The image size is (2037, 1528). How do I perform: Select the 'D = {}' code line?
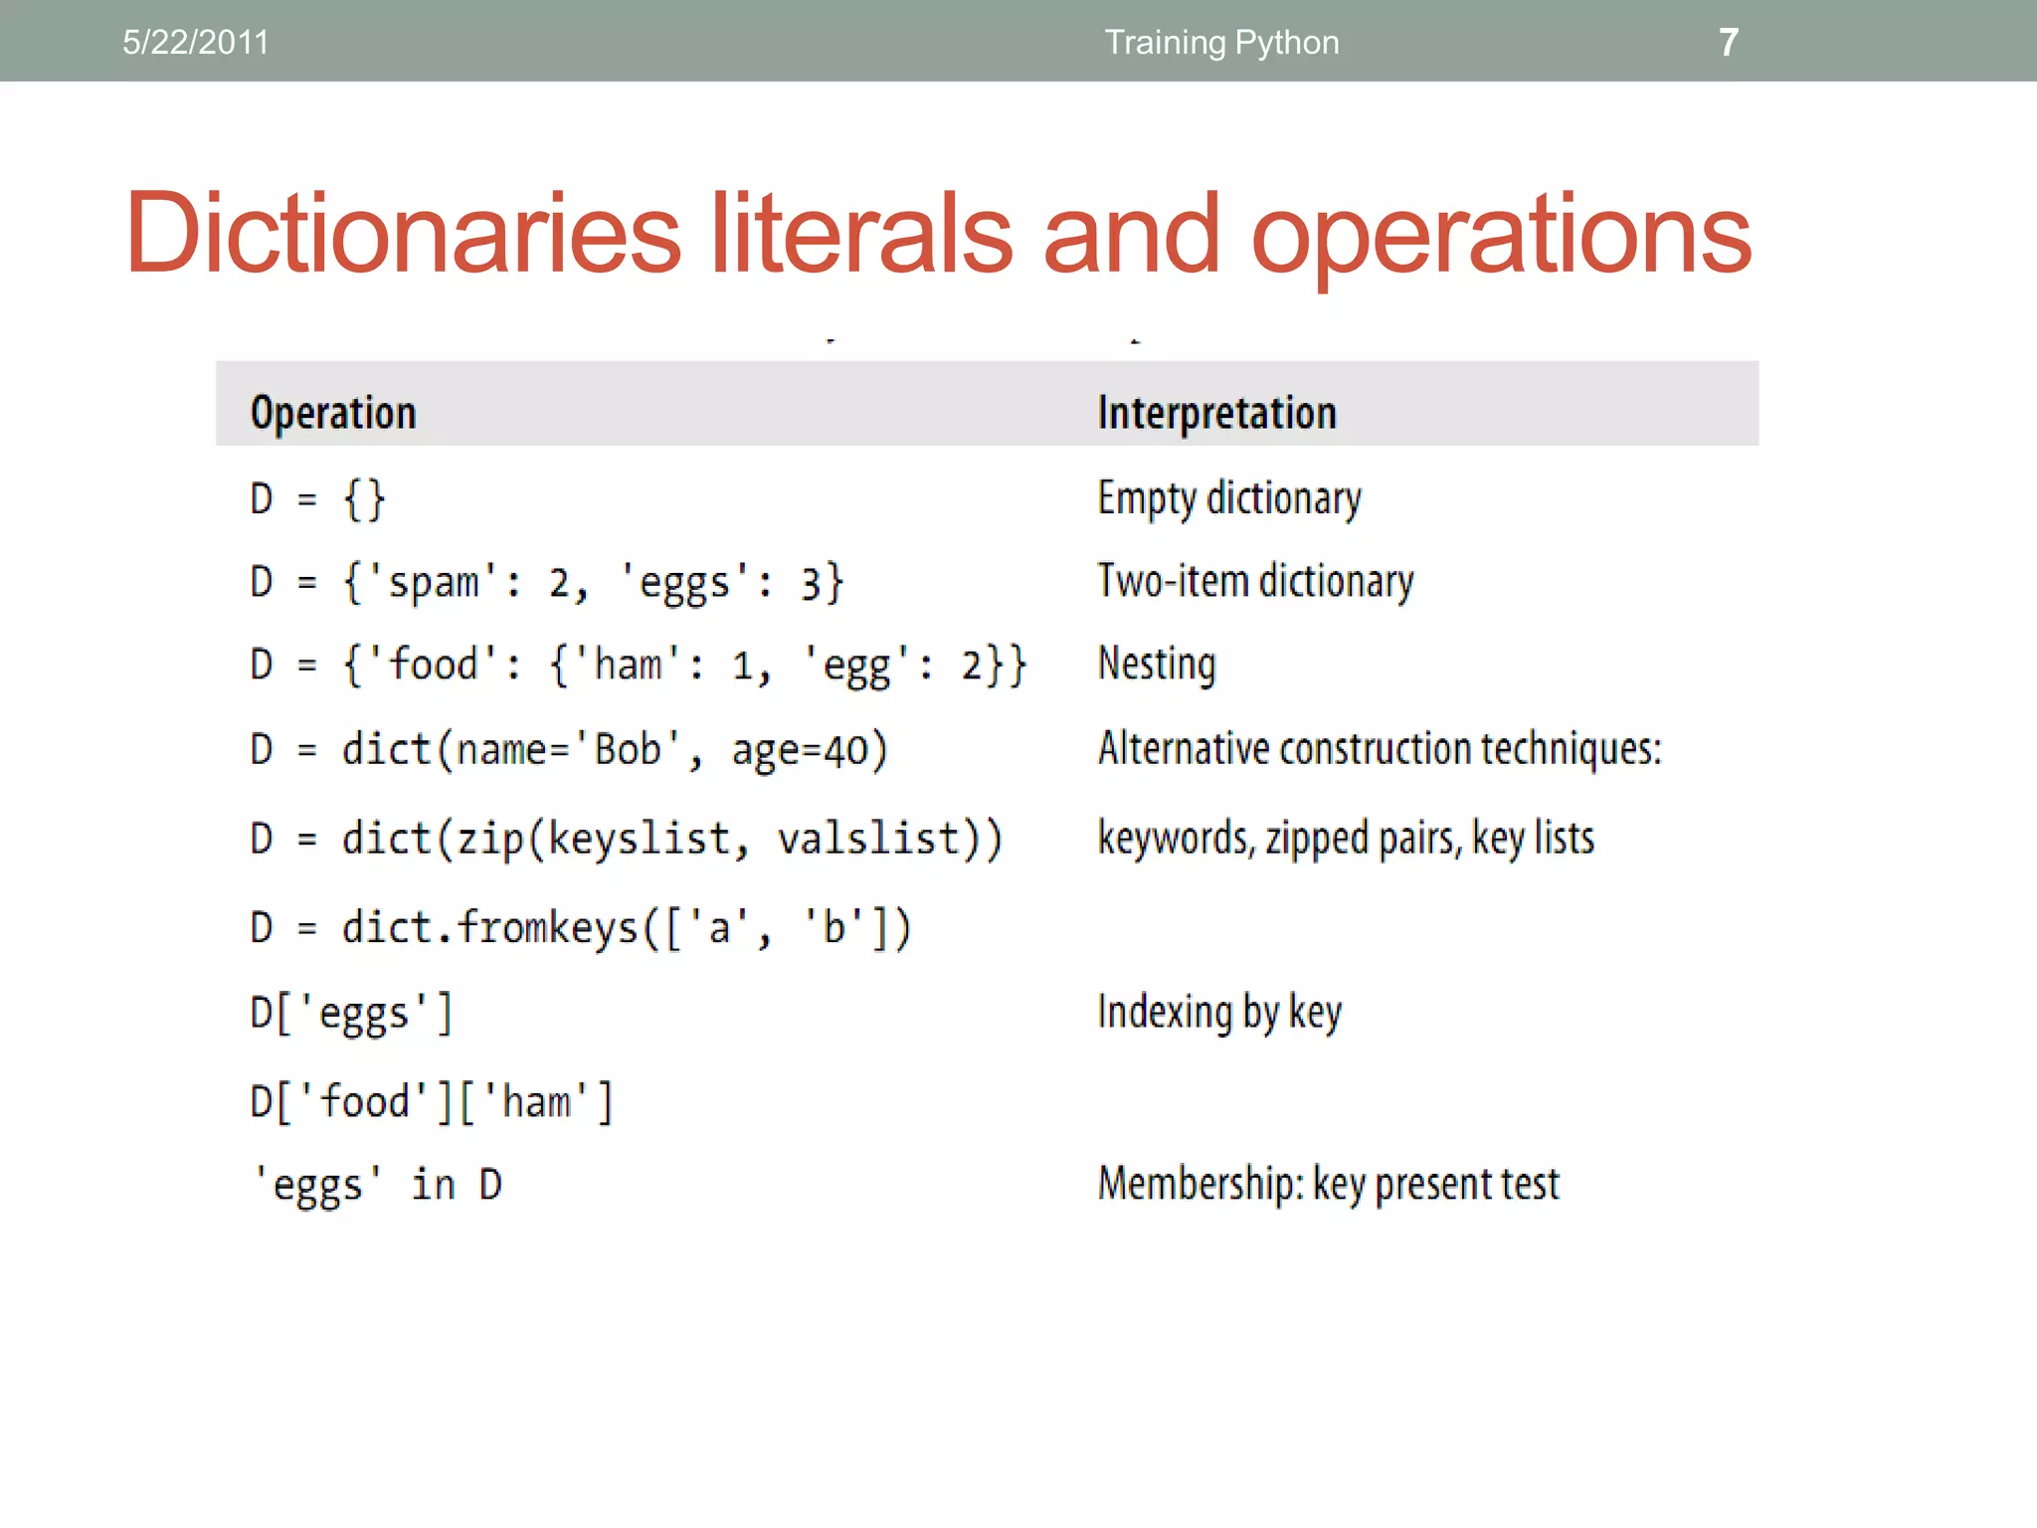pos(317,498)
